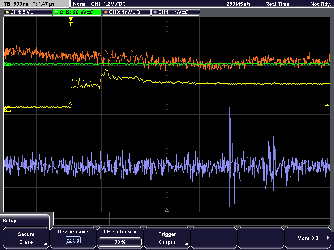Click the Secure Erase corner expand triangle

point(46,244)
